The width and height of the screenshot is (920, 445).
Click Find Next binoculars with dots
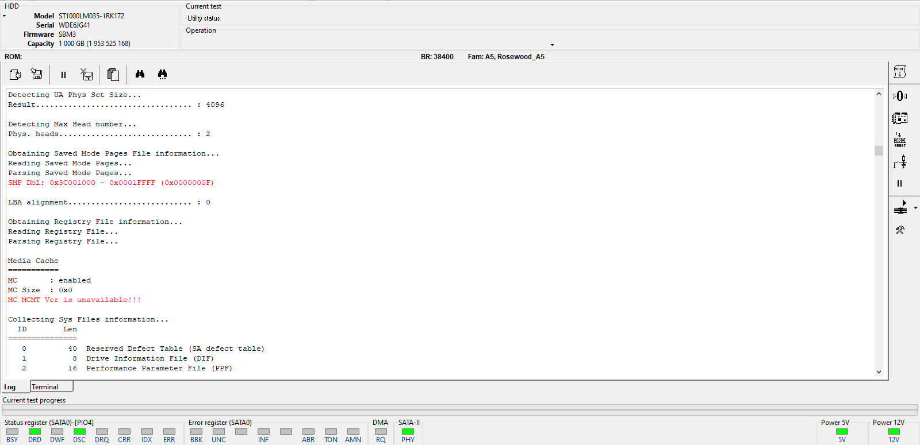tap(162, 74)
